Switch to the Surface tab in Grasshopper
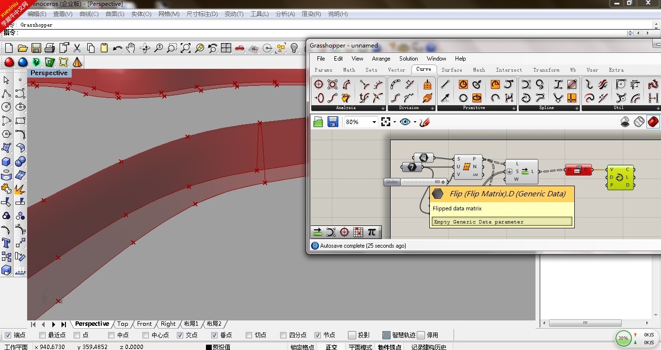Screen dimensions: 661x350 (x=452, y=70)
